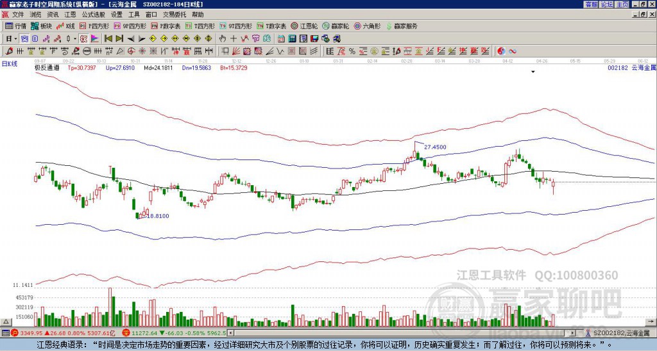This screenshot has height=351, width=657.
Task: Open the 江恩轮 tool
Action: (304, 26)
